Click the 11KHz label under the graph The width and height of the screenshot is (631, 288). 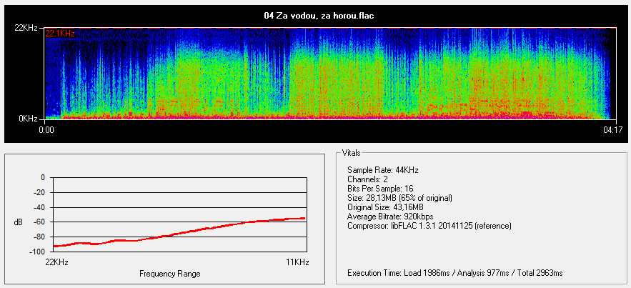pos(297,262)
